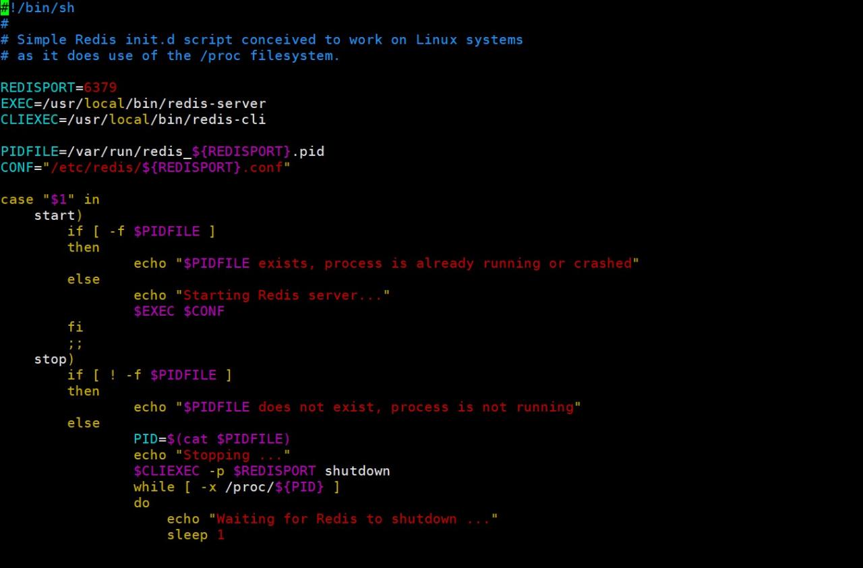Screen dimensions: 863x568
Task: Click the 'then' keyword in the stop branch
Action: 84,392
